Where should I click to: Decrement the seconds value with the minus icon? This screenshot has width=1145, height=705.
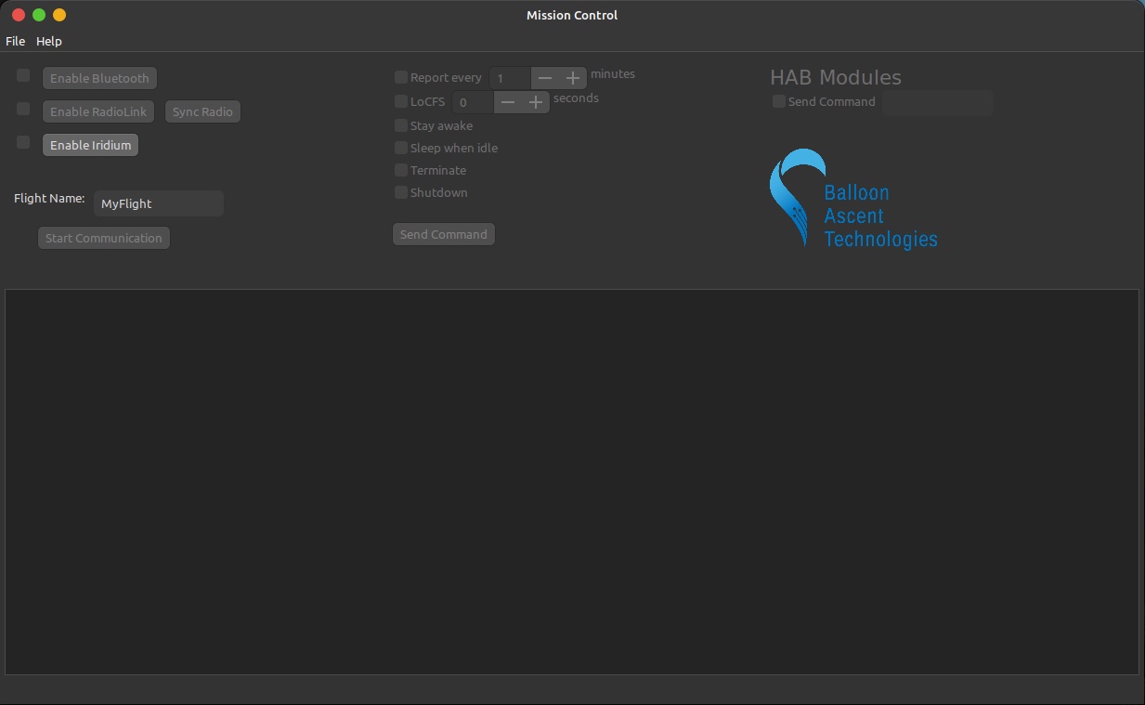point(508,102)
